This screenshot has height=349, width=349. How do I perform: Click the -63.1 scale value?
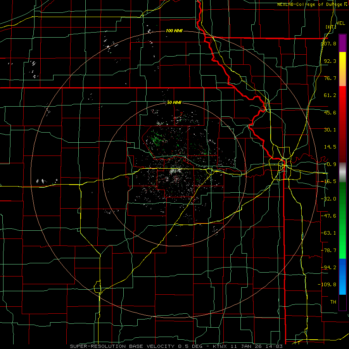329,233
